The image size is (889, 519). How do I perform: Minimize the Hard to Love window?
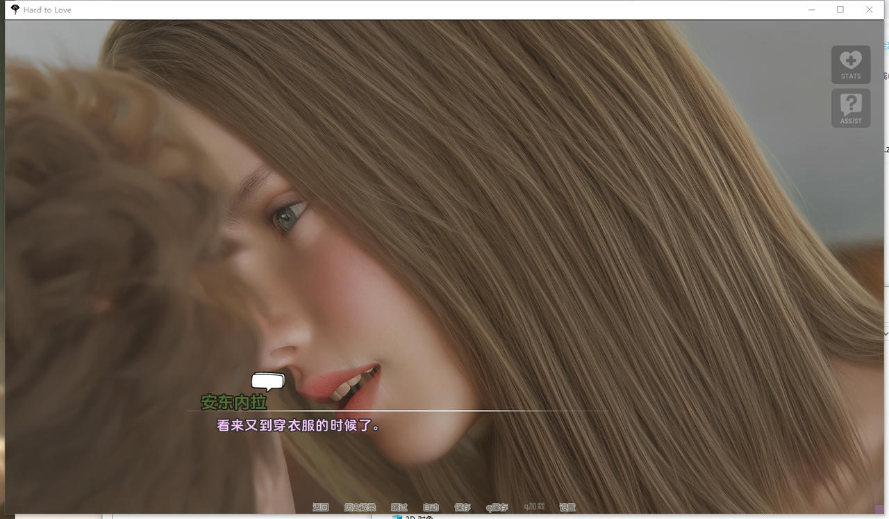tap(811, 10)
